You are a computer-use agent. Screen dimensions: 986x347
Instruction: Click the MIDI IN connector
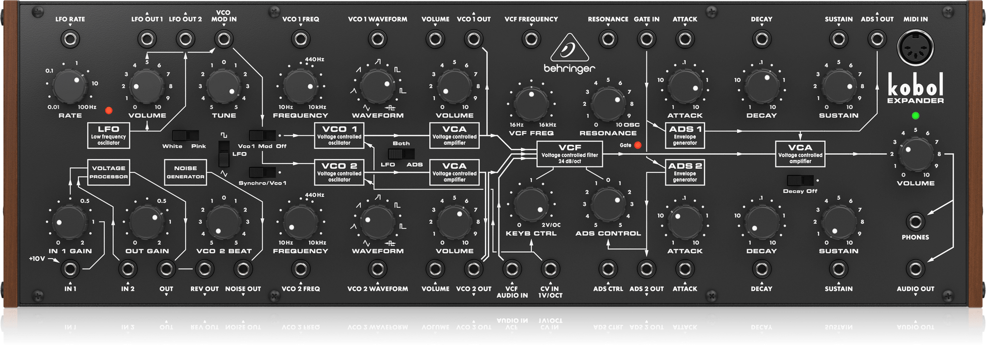tap(915, 49)
